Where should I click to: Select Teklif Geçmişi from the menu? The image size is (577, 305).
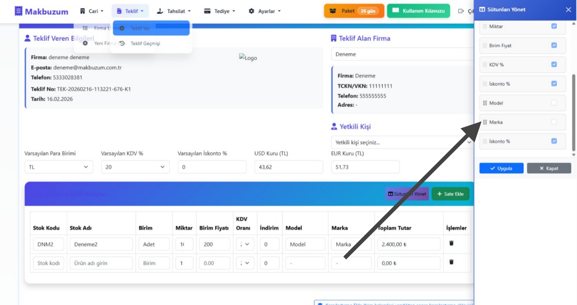point(145,44)
